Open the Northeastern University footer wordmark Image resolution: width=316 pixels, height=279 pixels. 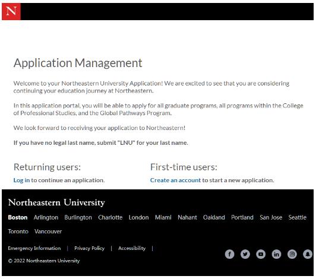click(x=56, y=202)
